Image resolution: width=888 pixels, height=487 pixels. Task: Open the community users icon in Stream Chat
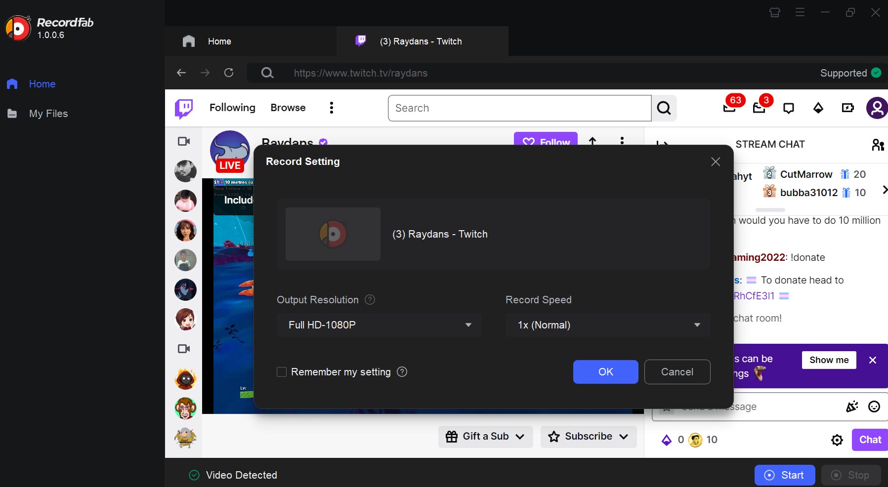pos(878,145)
